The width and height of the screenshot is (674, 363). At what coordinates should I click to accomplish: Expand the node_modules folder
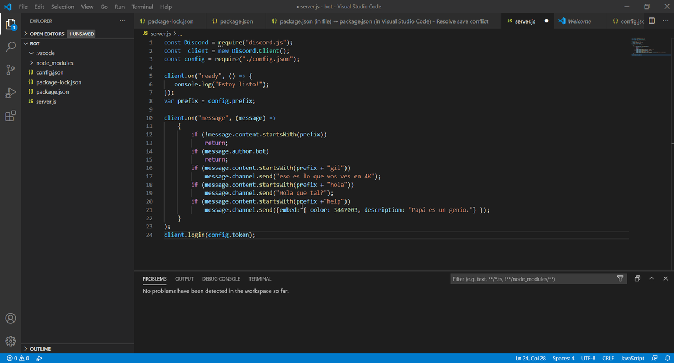(51, 63)
